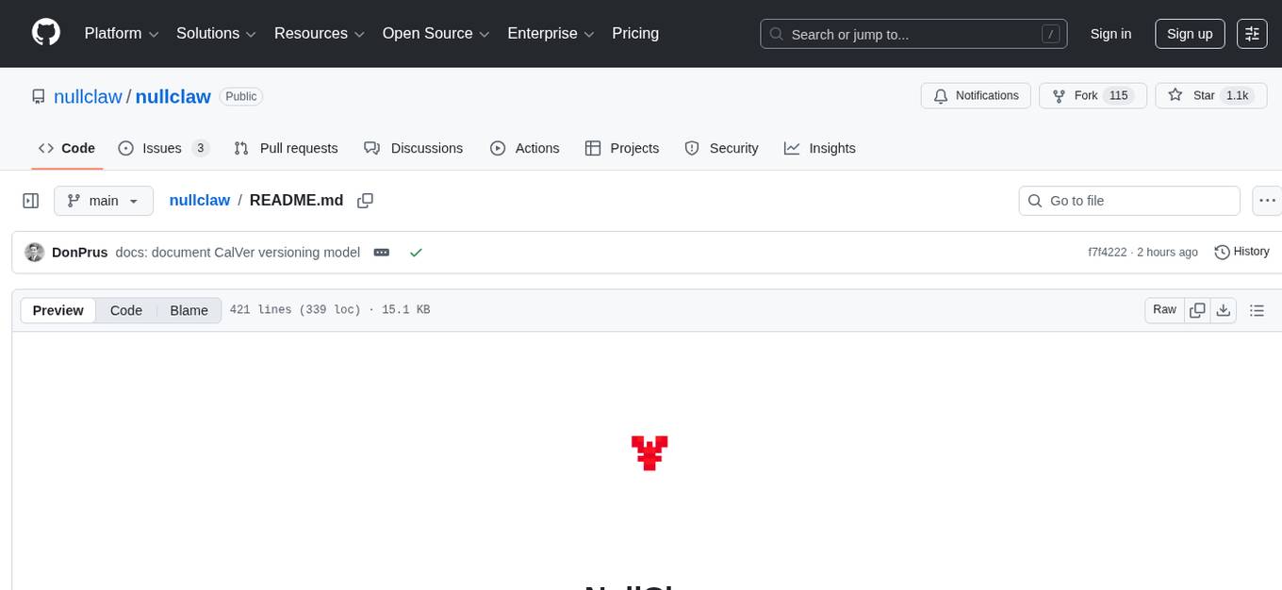Copy the README.md file path

click(x=365, y=200)
